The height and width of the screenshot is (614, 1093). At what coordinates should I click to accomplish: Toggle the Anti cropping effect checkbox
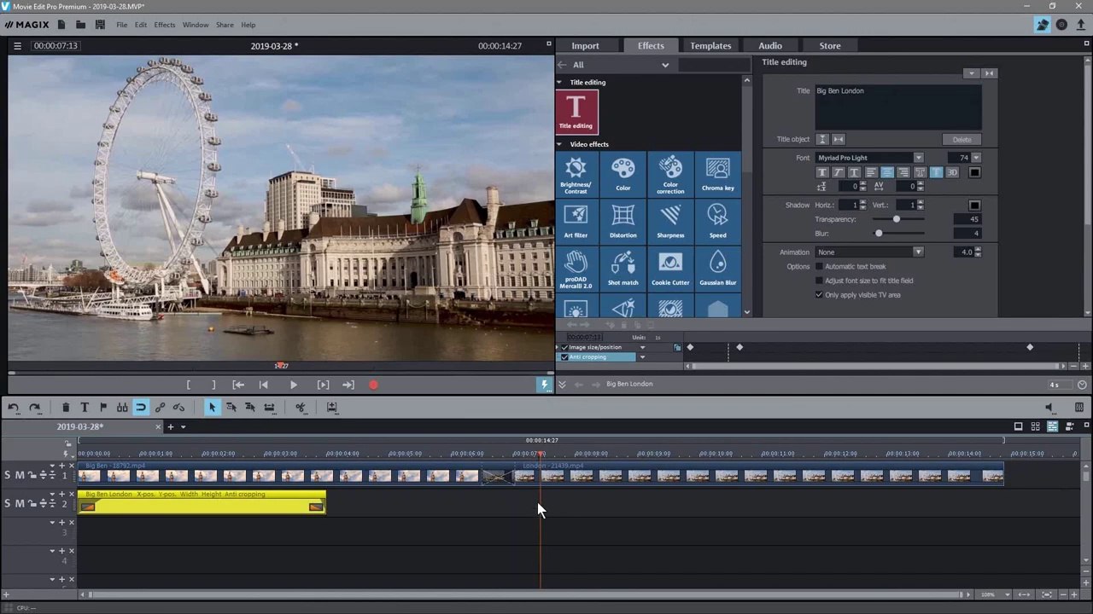point(564,357)
